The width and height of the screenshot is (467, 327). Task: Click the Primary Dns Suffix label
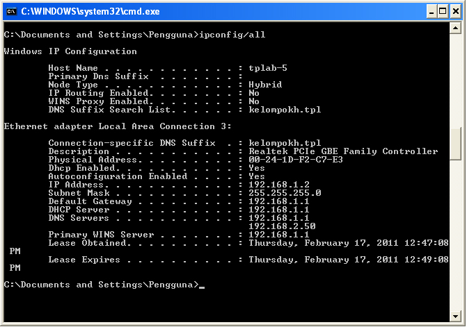(99, 76)
